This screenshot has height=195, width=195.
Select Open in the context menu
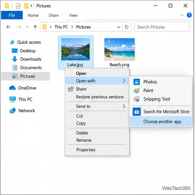97,73
